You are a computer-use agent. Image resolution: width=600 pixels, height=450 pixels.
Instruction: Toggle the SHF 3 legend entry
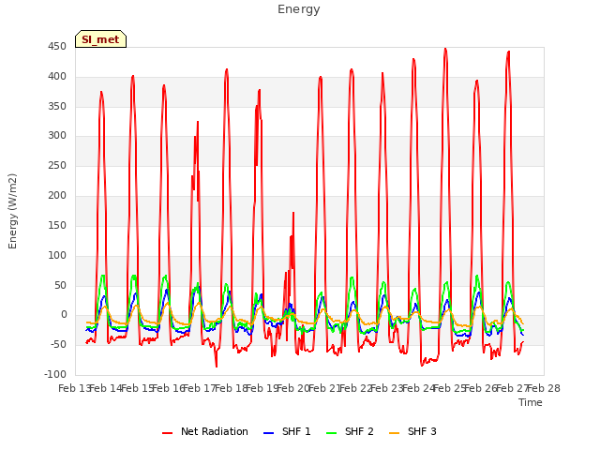tap(412, 431)
